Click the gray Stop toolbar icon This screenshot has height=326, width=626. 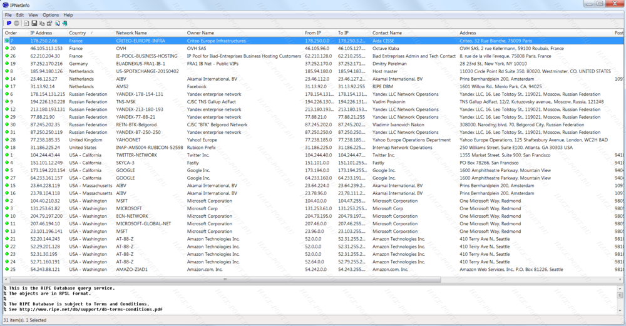[x=17, y=24]
